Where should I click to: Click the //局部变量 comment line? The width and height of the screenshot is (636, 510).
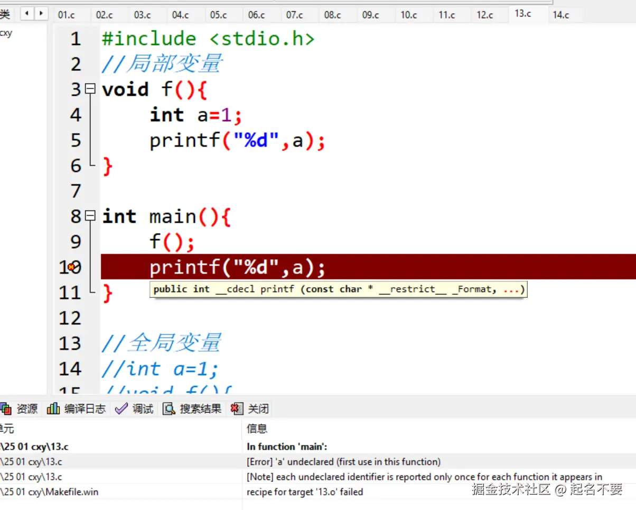click(162, 64)
